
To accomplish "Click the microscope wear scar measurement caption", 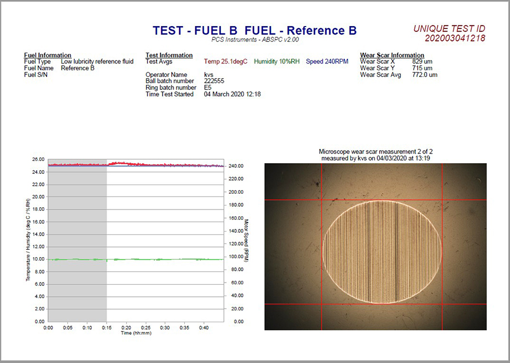I will (375, 155).
